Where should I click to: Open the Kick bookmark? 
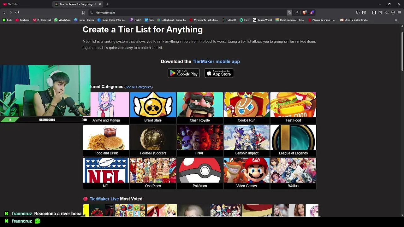click(7, 20)
